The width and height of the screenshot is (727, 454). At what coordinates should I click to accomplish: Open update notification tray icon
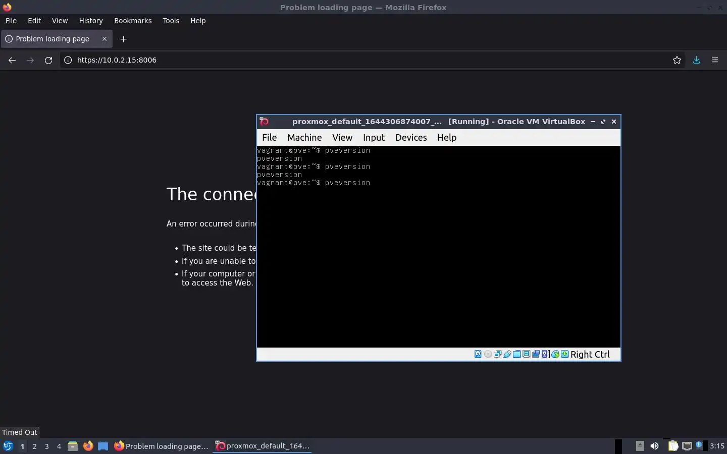(700, 445)
